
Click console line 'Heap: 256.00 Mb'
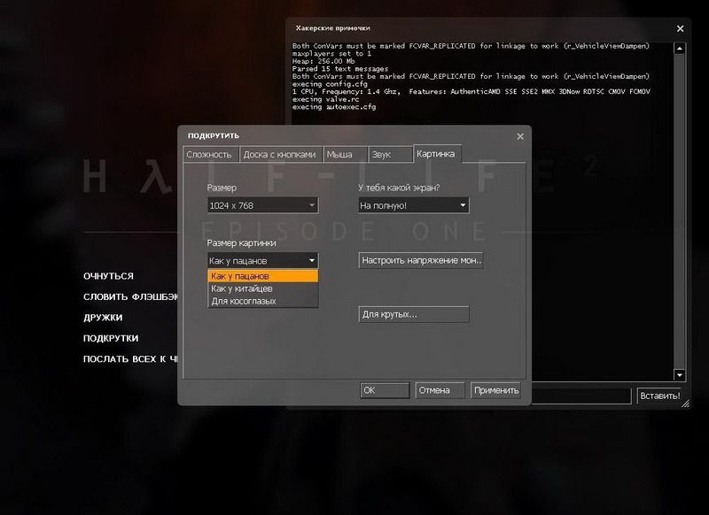coord(323,61)
